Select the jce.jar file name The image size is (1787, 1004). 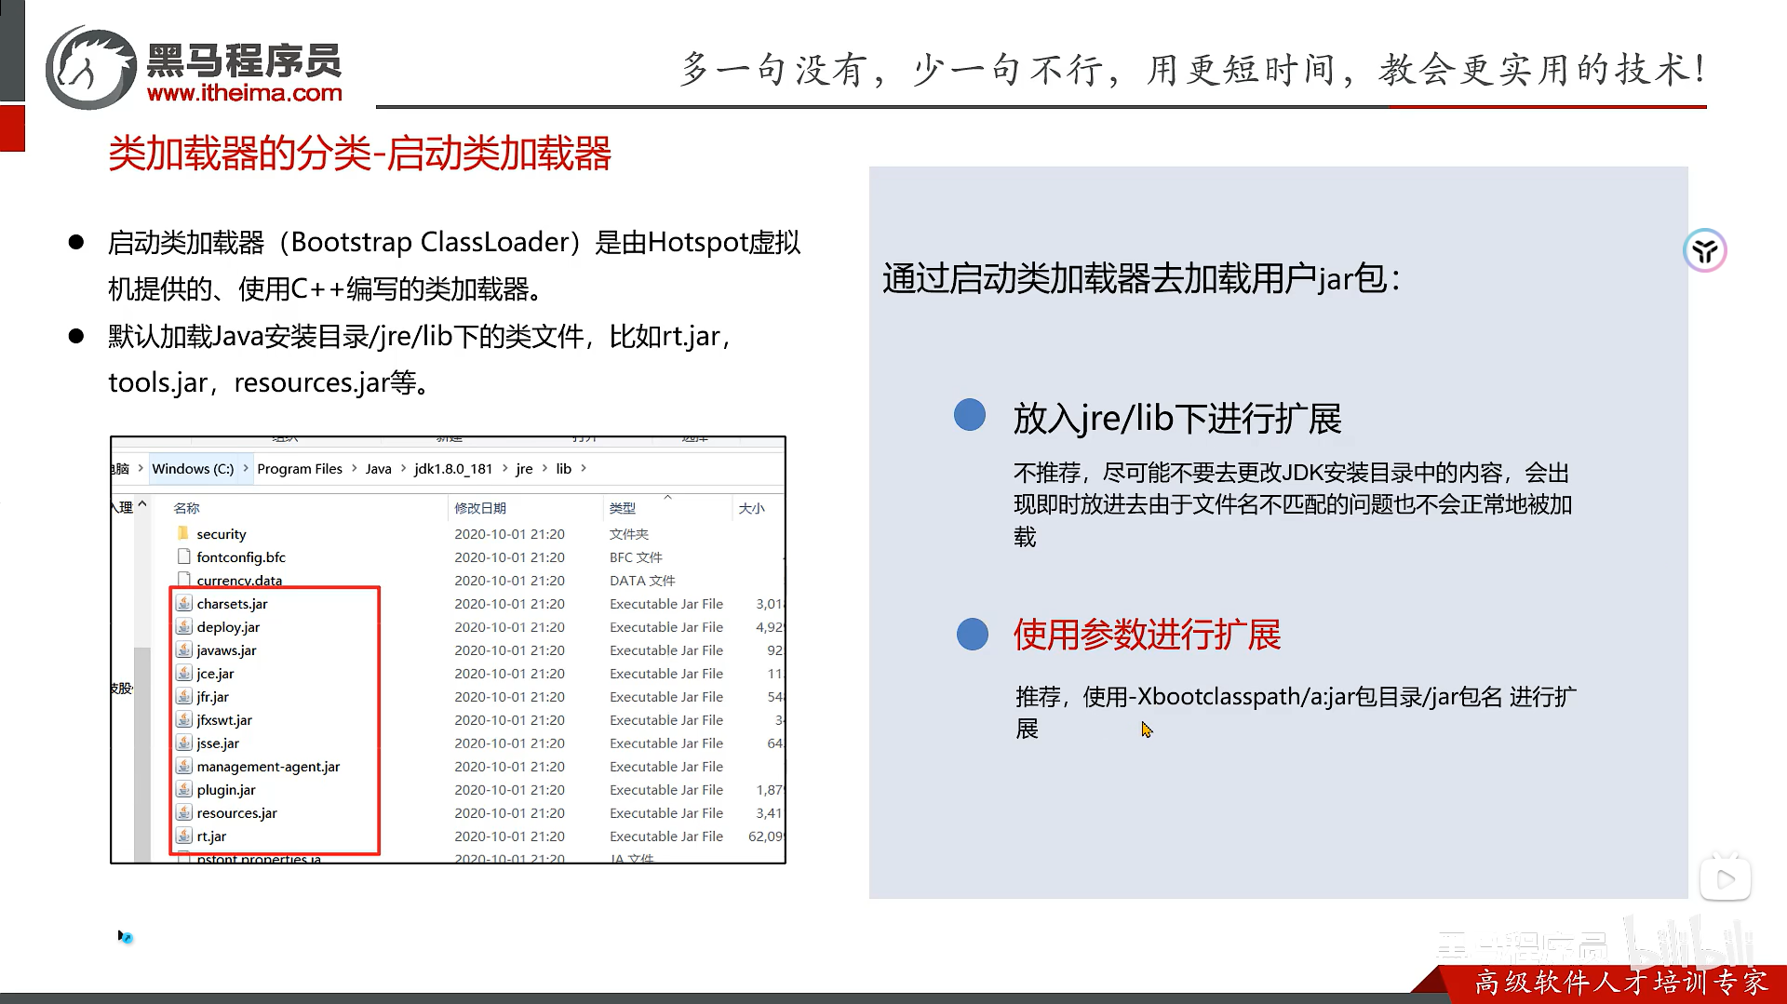tap(215, 674)
